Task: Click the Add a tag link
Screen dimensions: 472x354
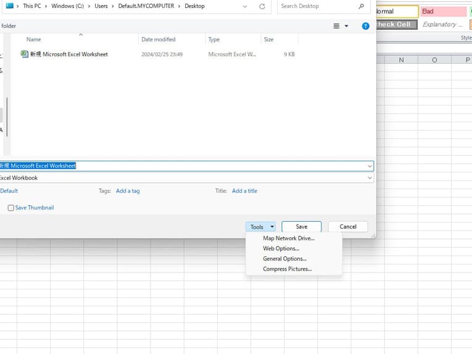Action: [128, 191]
